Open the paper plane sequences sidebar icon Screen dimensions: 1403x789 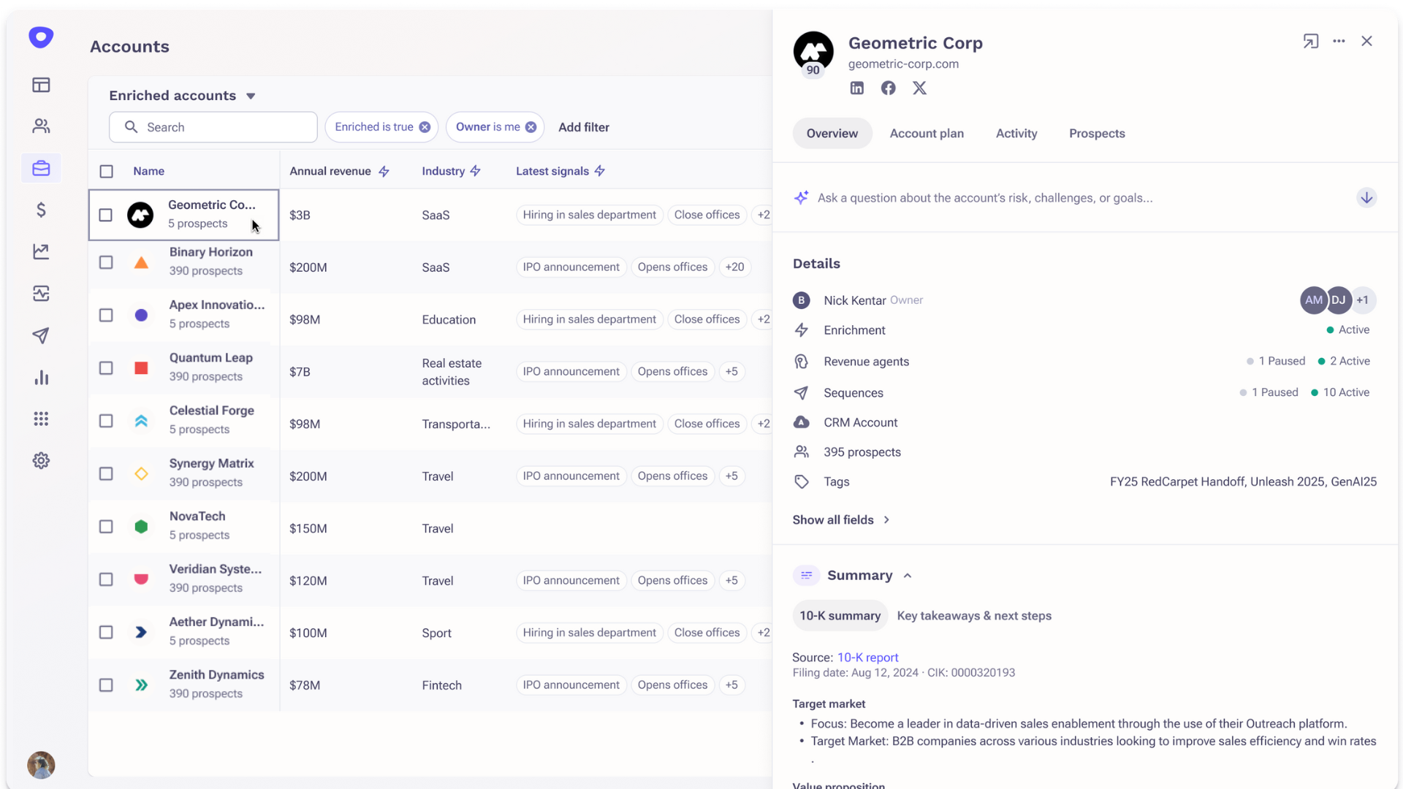[x=41, y=335]
